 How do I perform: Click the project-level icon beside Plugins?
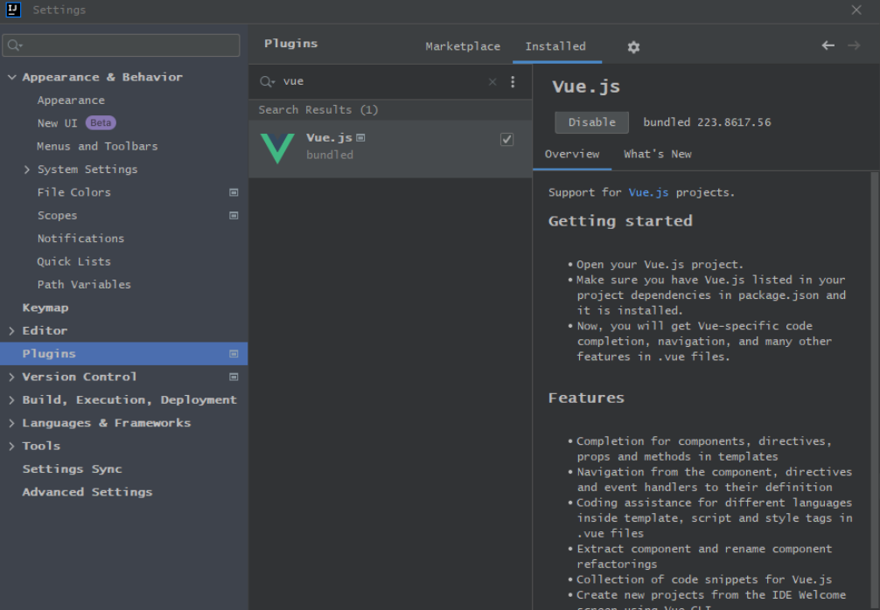click(x=234, y=354)
